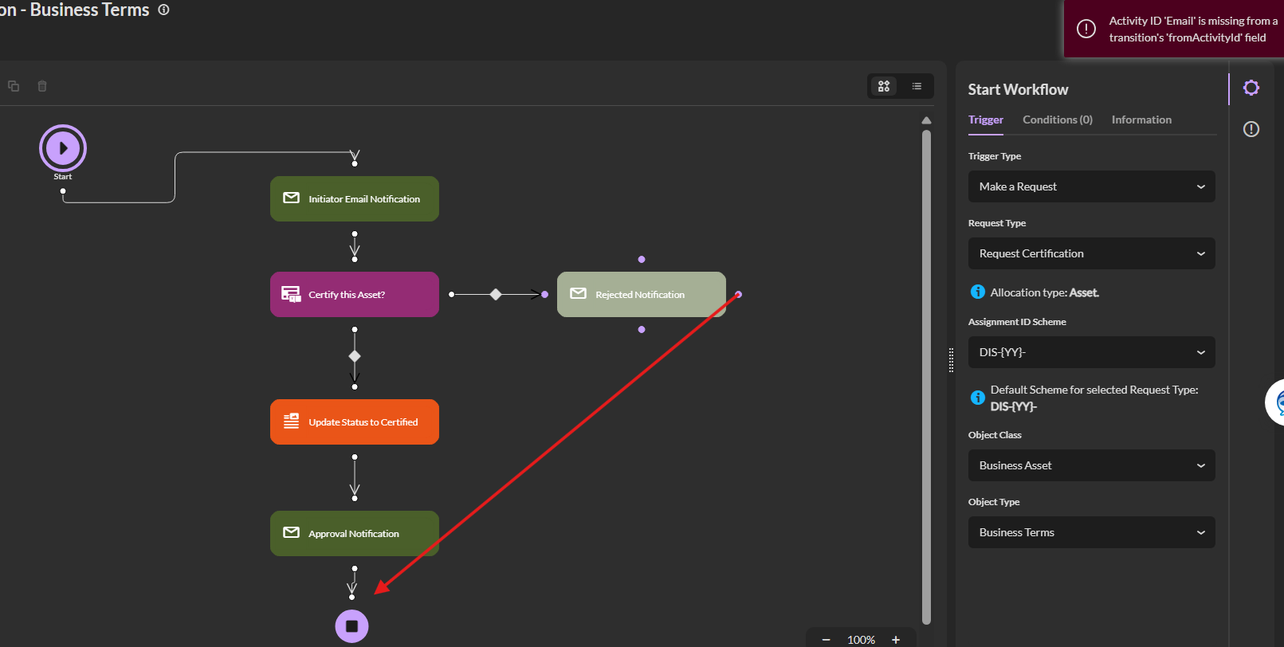Click connector dot above Rejected Notification

[x=642, y=259]
